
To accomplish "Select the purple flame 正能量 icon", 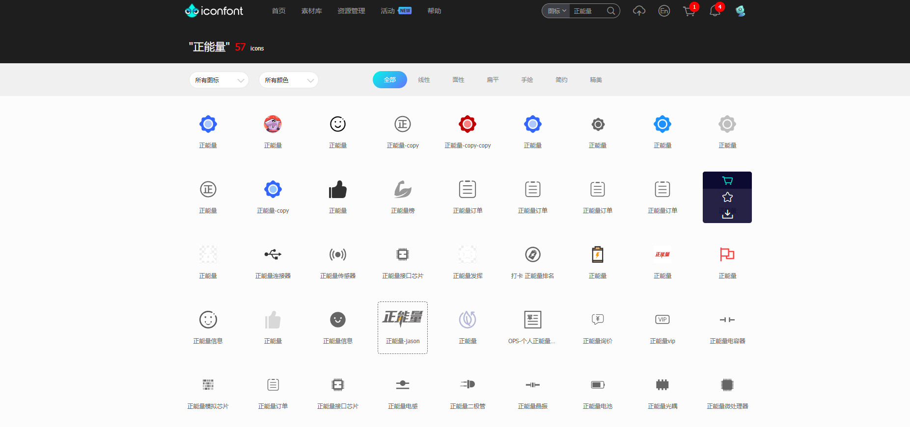I will point(468,320).
